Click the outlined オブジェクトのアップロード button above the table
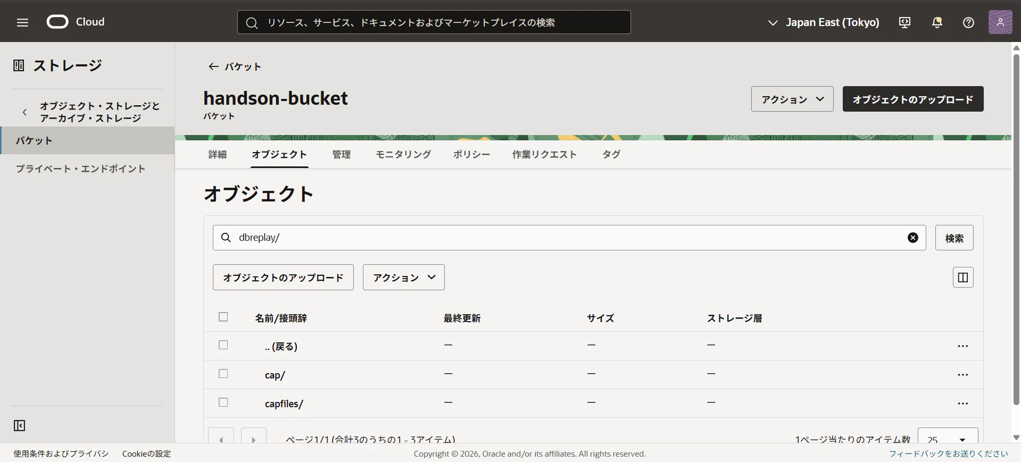Viewport: 1021px width, 462px height. pos(283,277)
